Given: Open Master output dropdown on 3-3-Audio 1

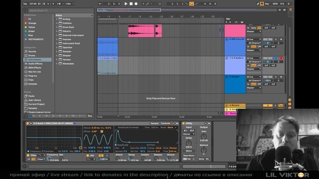Looking at the screenshot, I should [x=254, y=69].
